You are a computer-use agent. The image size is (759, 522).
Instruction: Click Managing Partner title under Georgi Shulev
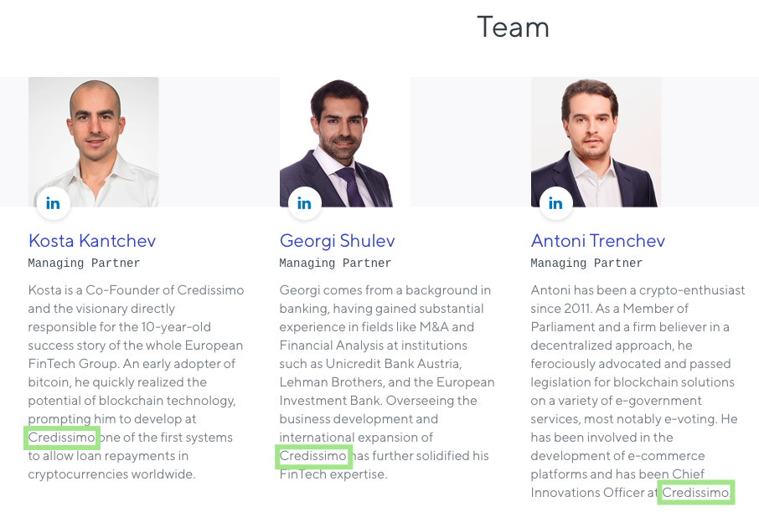point(335,264)
